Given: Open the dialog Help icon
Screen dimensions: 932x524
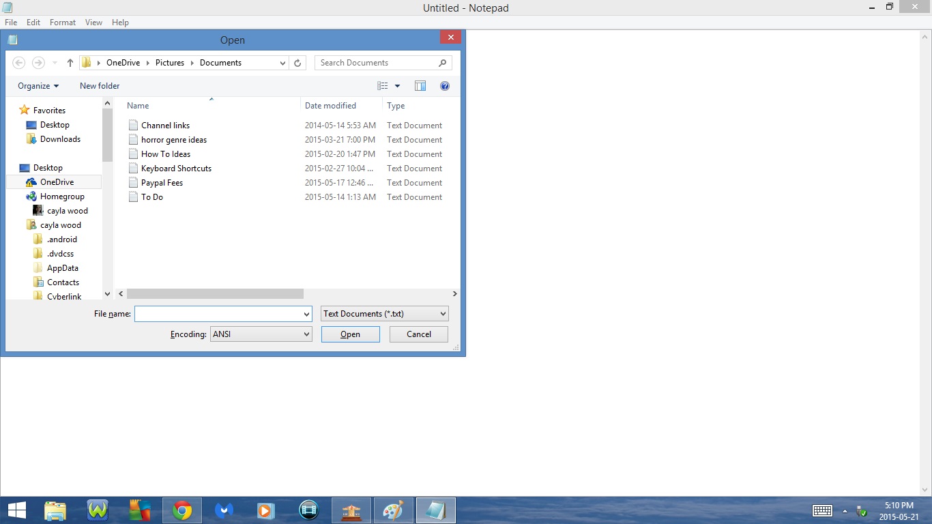Looking at the screenshot, I should coord(445,86).
